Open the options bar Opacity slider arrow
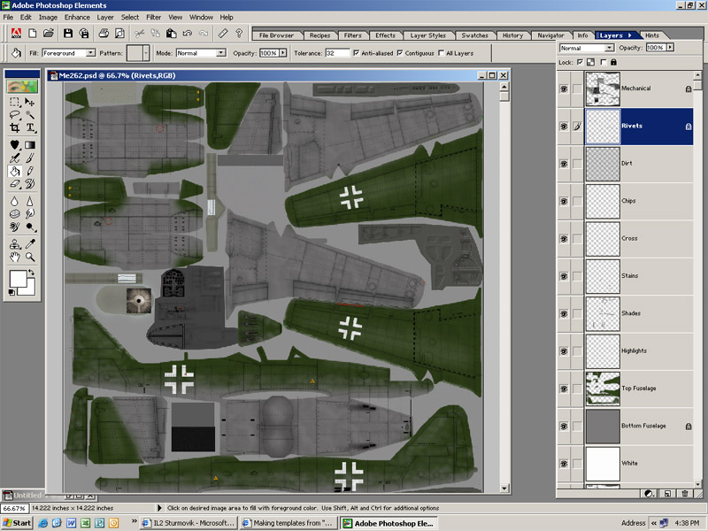This screenshot has height=531, width=708. pos(283,53)
